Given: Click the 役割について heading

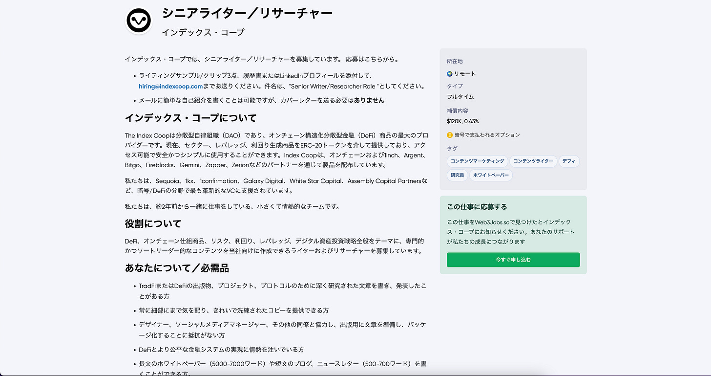Looking at the screenshot, I should (x=153, y=224).
